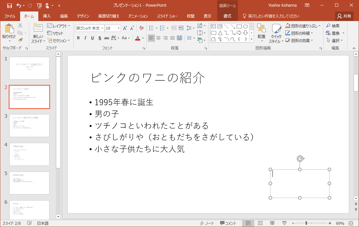This screenshot has height=227, width=359.
Task: Expand the 図形の塗りつぶし dropdown
Action: pos(319,26)
